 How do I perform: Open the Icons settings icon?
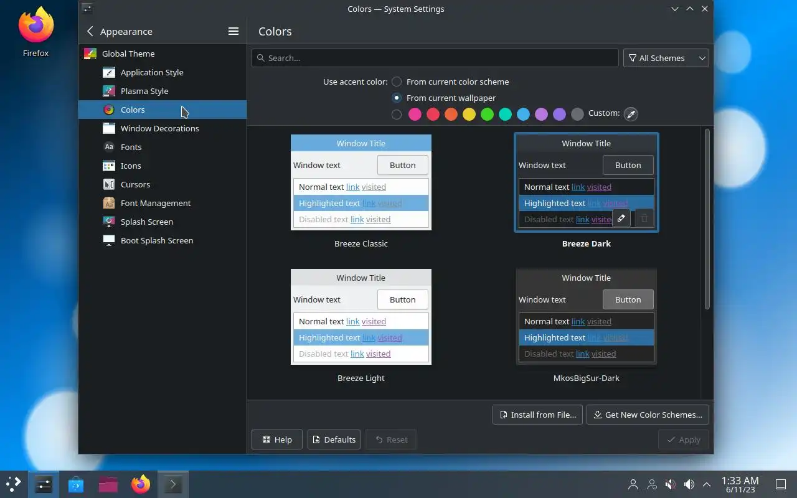click(109, 166)
